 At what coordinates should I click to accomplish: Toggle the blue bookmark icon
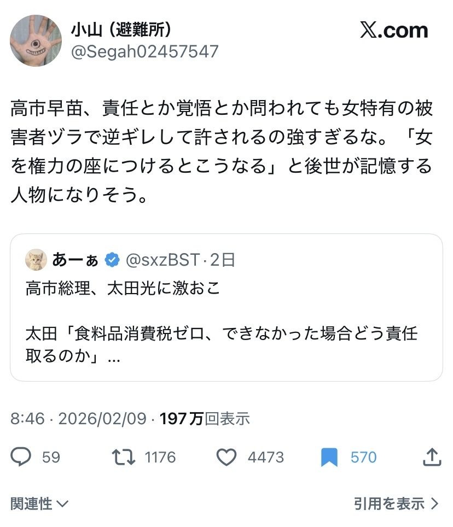pos(329,457)
